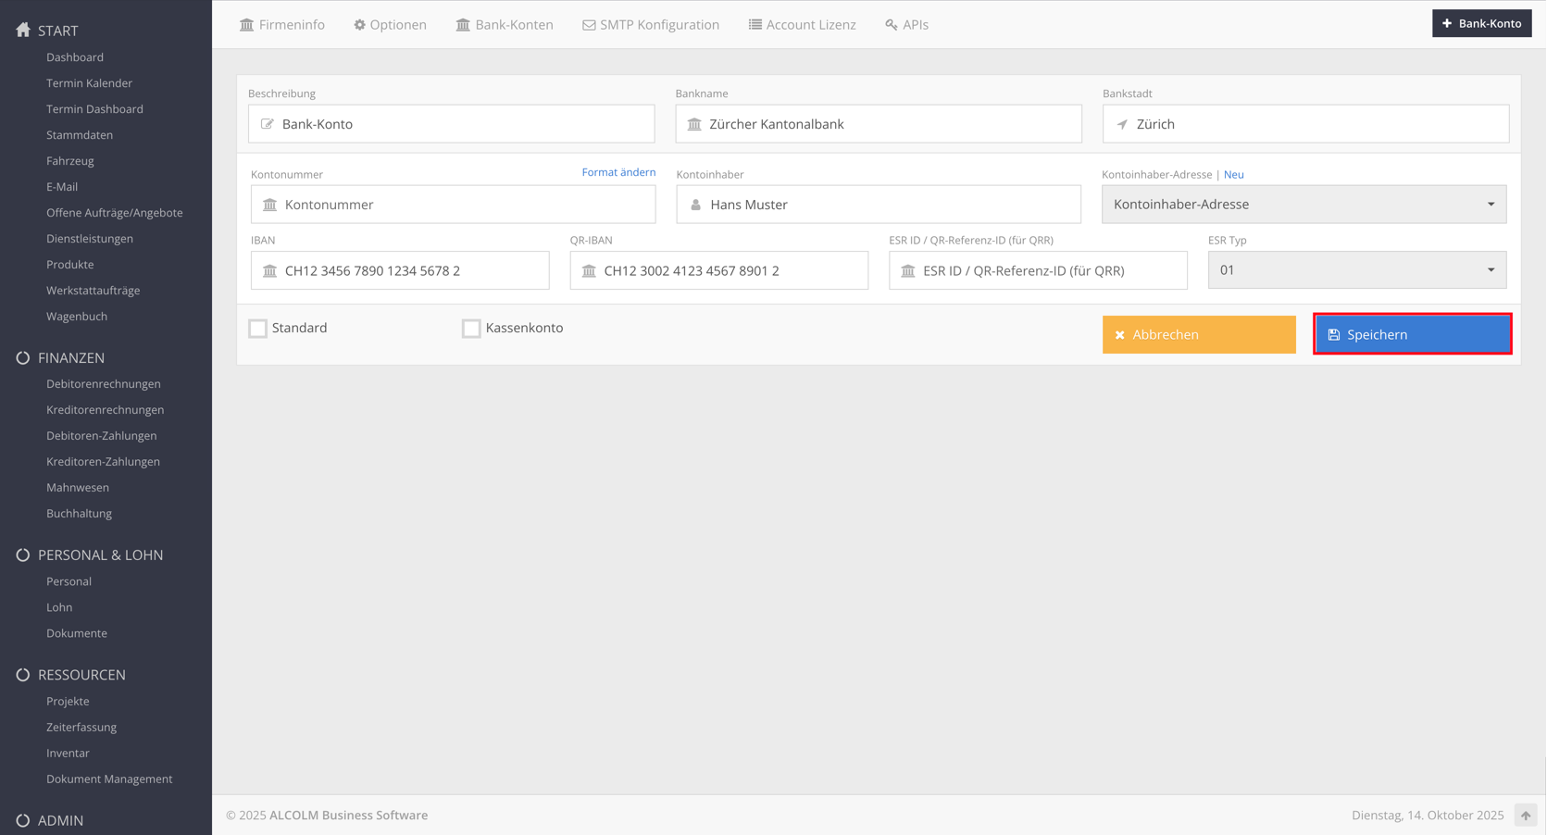Screen dimensions: 1547x835
Task: Click the START home icon in sidebar
Action: tap(23, 31)
